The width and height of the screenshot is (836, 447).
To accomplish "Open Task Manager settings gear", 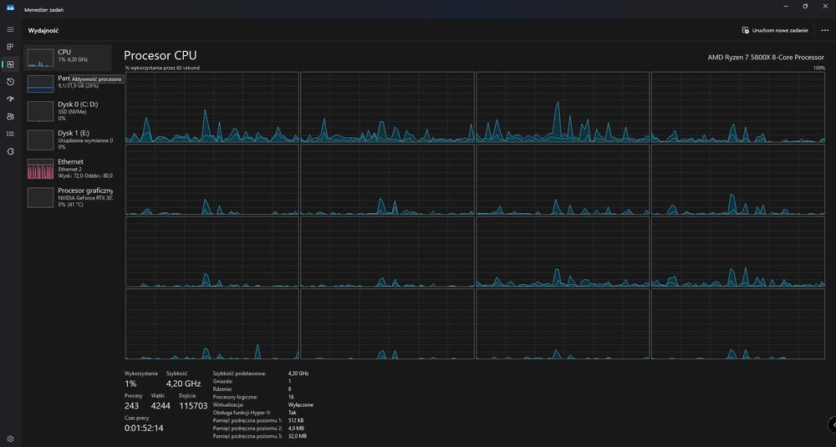I will point(10,439).
